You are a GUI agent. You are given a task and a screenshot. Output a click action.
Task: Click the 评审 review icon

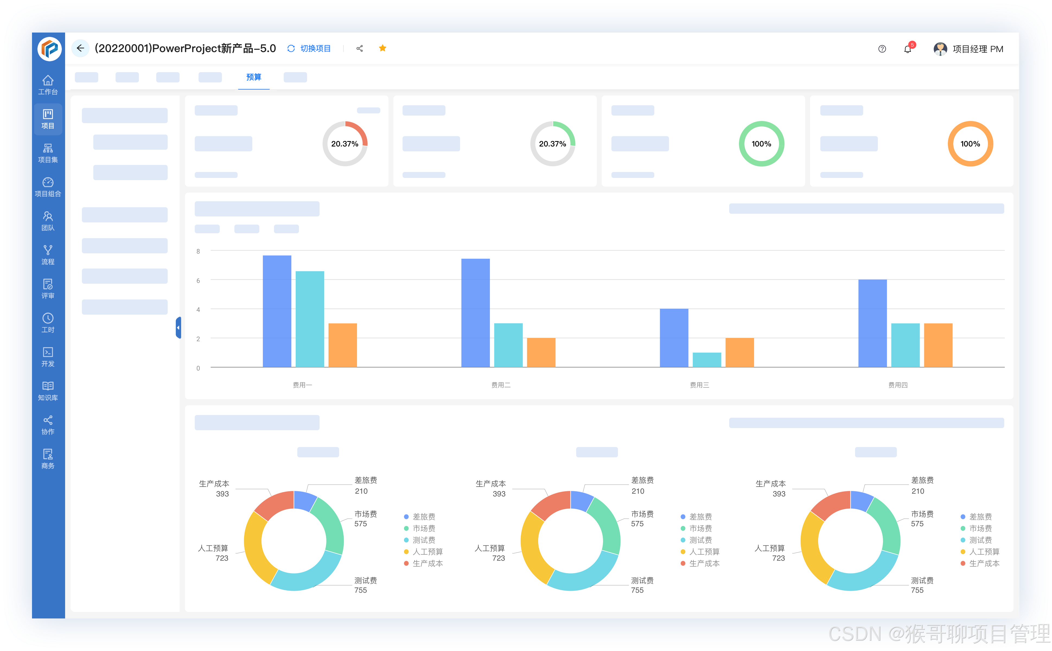pos(48,289)
